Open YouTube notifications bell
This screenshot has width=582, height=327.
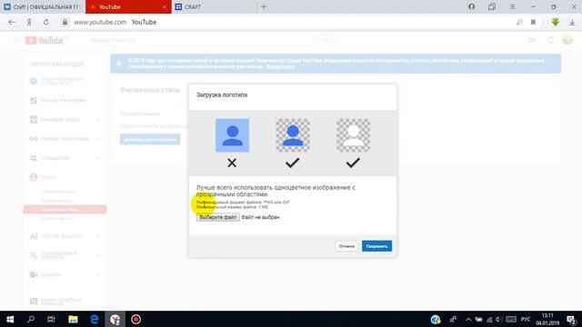coord(551,40)
